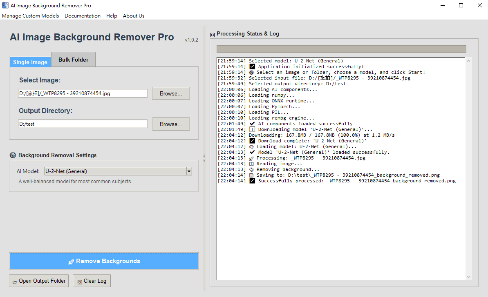Click the Output Directory text field
This screenshot has height=297, width=488.
83,124
